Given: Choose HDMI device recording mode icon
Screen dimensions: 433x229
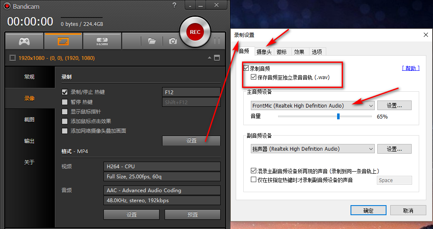Looking at the screenshot, I should coord(102,41).
